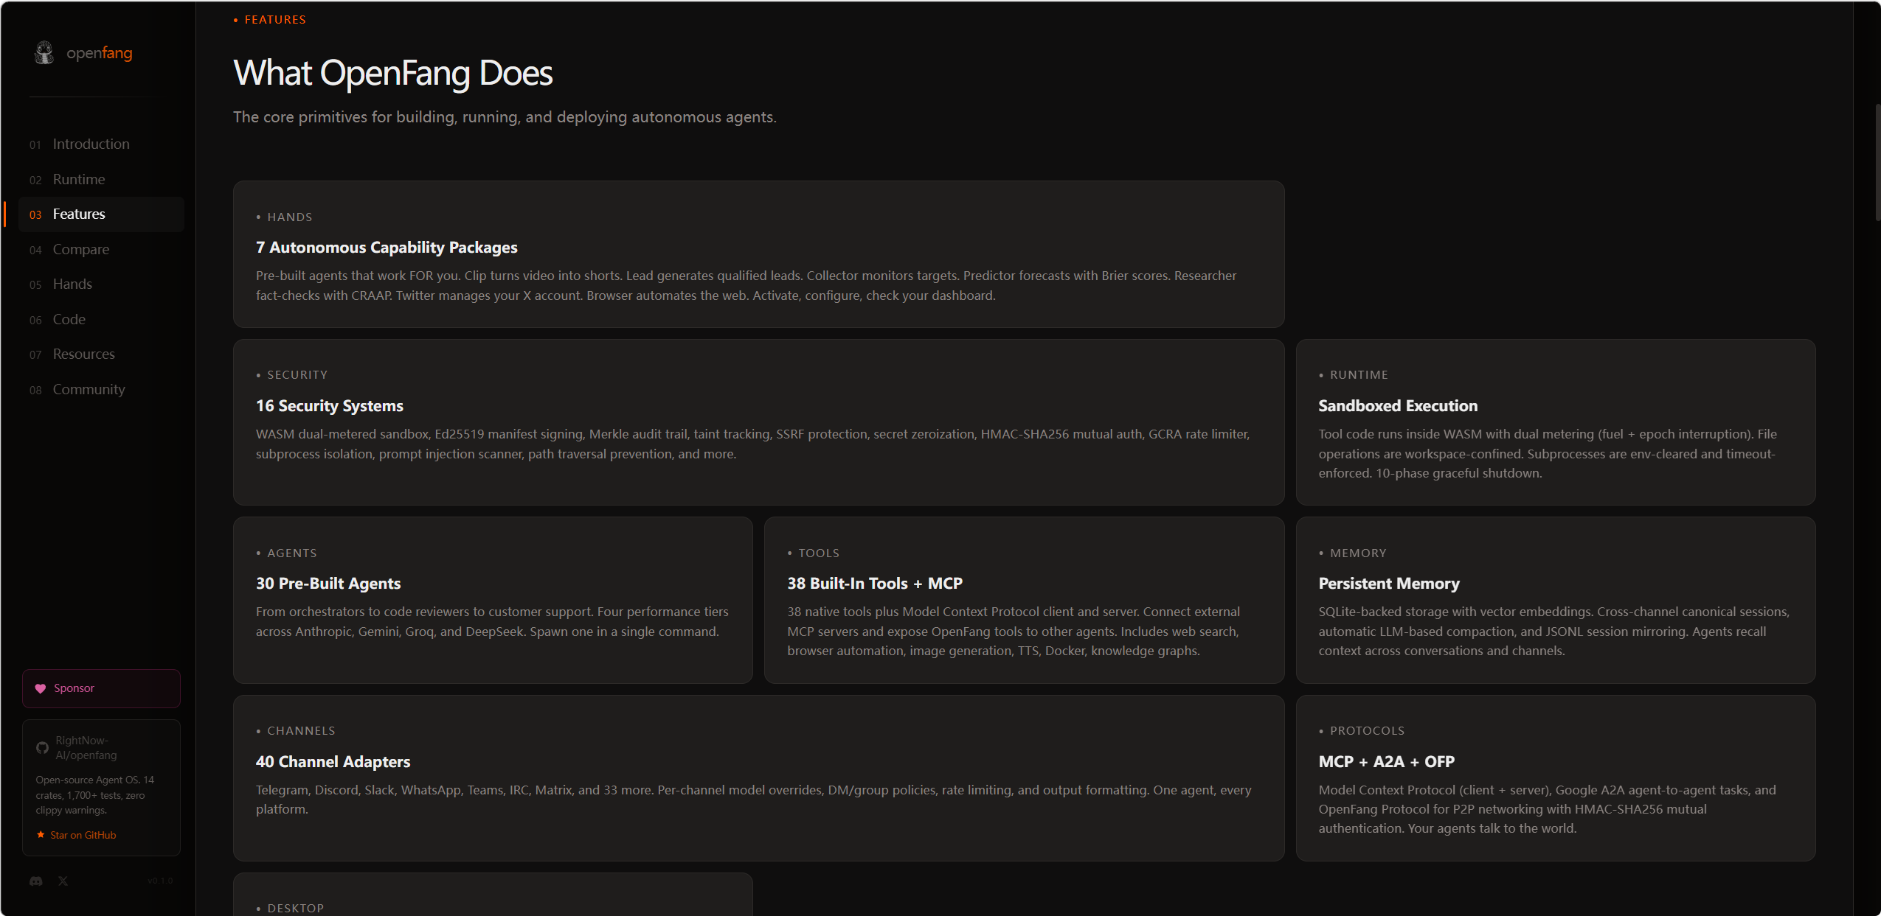This screenshot has height=916, width=1881.
Task: Follow the Star on GitHub link
Action: 83,835
